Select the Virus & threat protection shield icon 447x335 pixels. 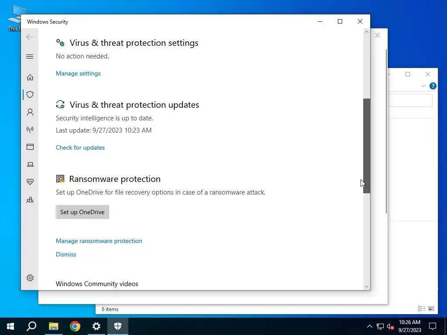(30, 95)
